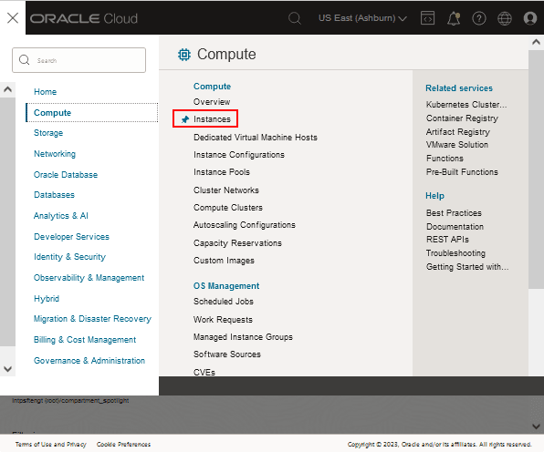Viewport: 544px width, 452px height.
Task: Open Instance Pools link
Action: click(x=222, y=172)
